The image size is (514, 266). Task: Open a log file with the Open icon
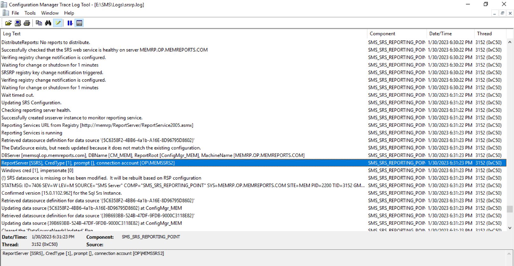coord(8,23)
